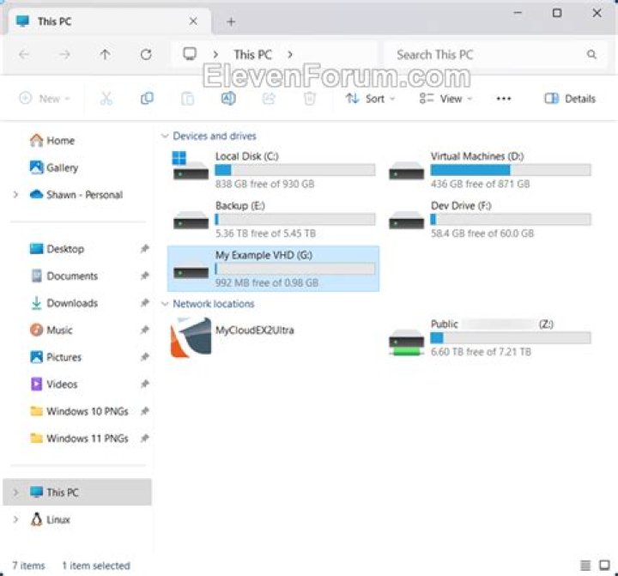Open Videos in navigation pane

(53, 384)
